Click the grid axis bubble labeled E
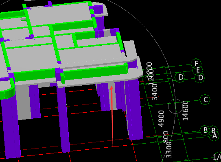The height and width of the screenshot is (162, 221). 198,70
